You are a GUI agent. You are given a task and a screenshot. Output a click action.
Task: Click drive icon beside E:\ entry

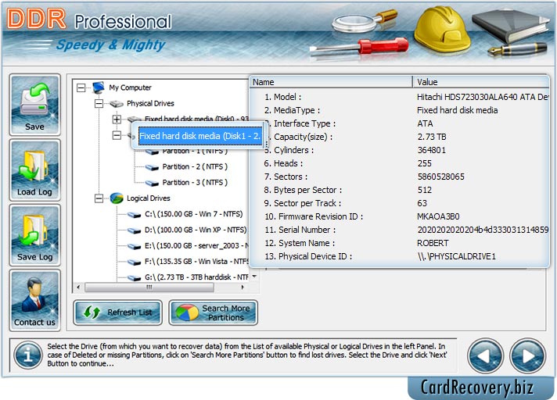coord(135,246)
